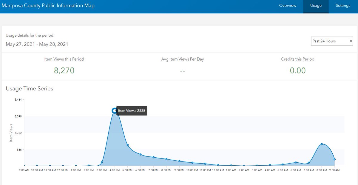The width and height of the screenshot is (358, 185).
Task: Click the Credits this Period value 0.00
Action: click(297, 70)
